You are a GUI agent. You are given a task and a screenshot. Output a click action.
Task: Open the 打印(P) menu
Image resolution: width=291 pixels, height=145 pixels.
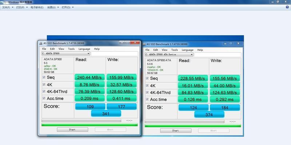point(22,7)
